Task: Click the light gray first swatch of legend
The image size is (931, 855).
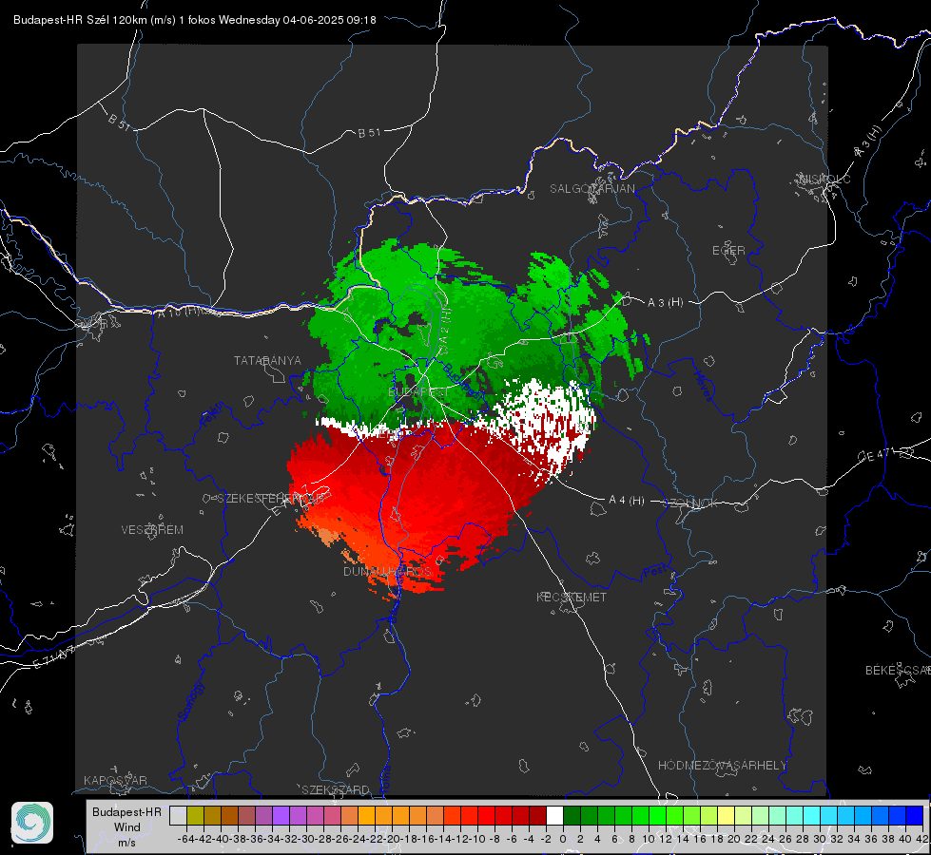Action: pos(178,815)
